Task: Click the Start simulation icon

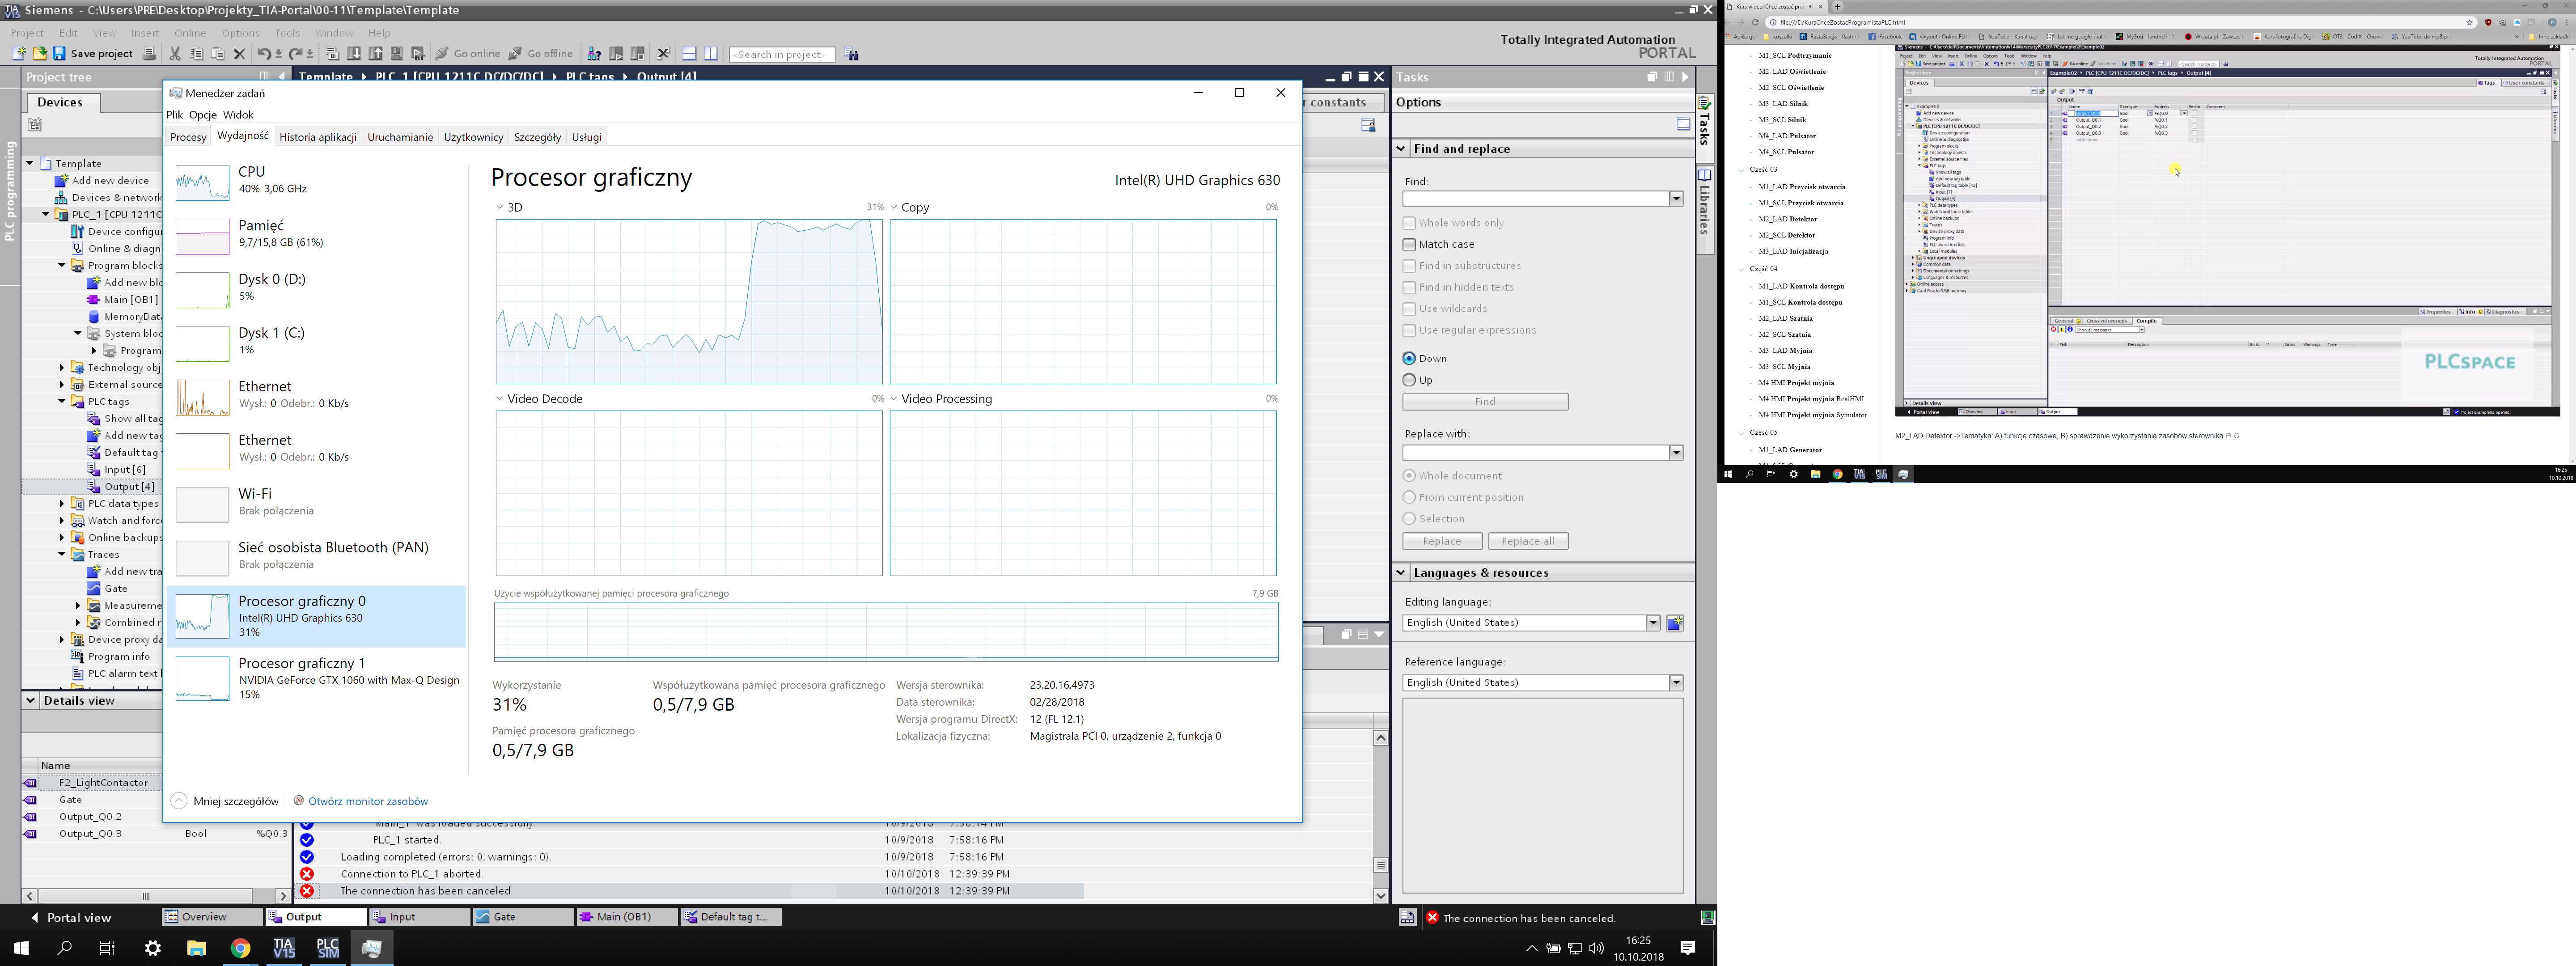Action: point(397,54)
